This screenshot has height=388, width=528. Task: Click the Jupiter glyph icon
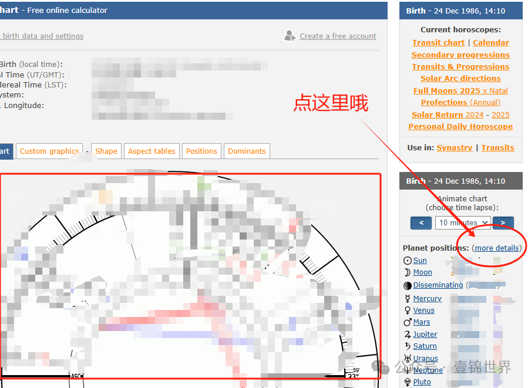[x=408, y=334]
